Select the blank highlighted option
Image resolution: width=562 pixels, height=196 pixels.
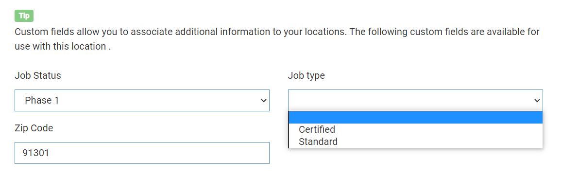pos(415,117)
